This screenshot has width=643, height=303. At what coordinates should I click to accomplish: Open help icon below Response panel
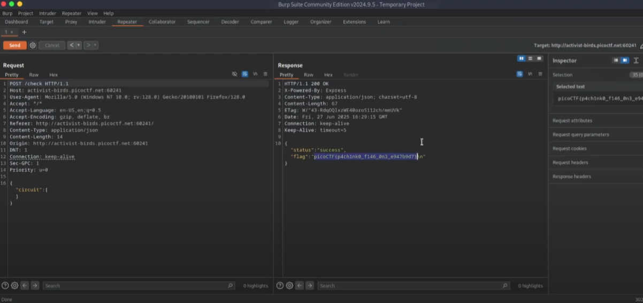point(280,286)
